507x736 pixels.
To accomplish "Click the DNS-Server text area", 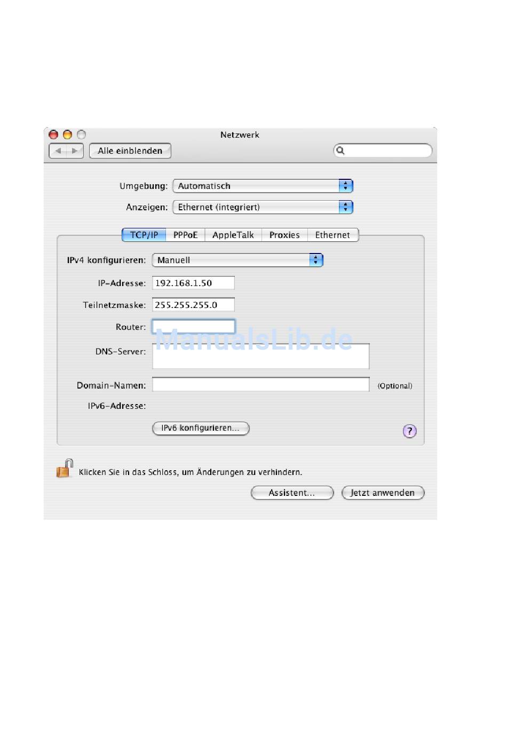I will [x=260, y=356].
